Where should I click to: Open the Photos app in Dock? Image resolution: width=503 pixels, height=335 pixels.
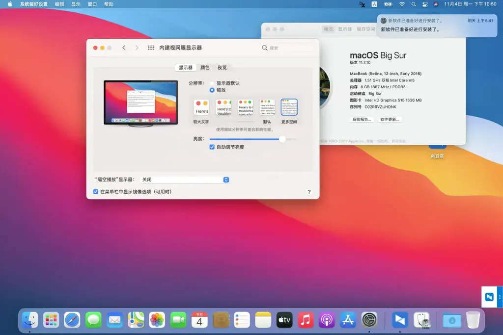point(157,320)
